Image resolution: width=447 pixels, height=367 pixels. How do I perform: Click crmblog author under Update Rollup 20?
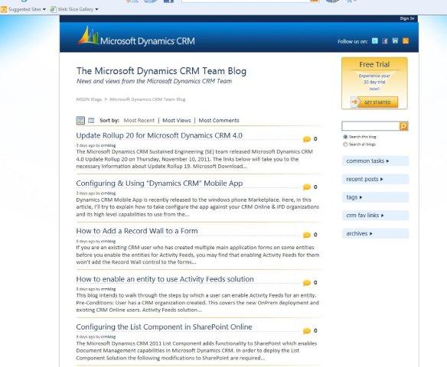click(109, 145)
